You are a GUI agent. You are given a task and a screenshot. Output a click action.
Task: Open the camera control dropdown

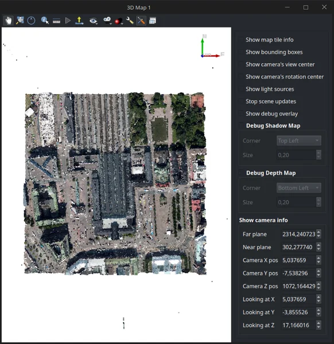[107, 21]
